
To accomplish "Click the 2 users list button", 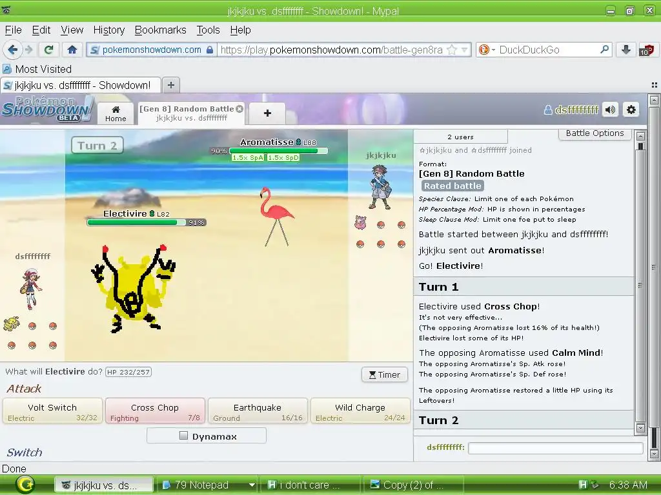I will pos(460,137).
